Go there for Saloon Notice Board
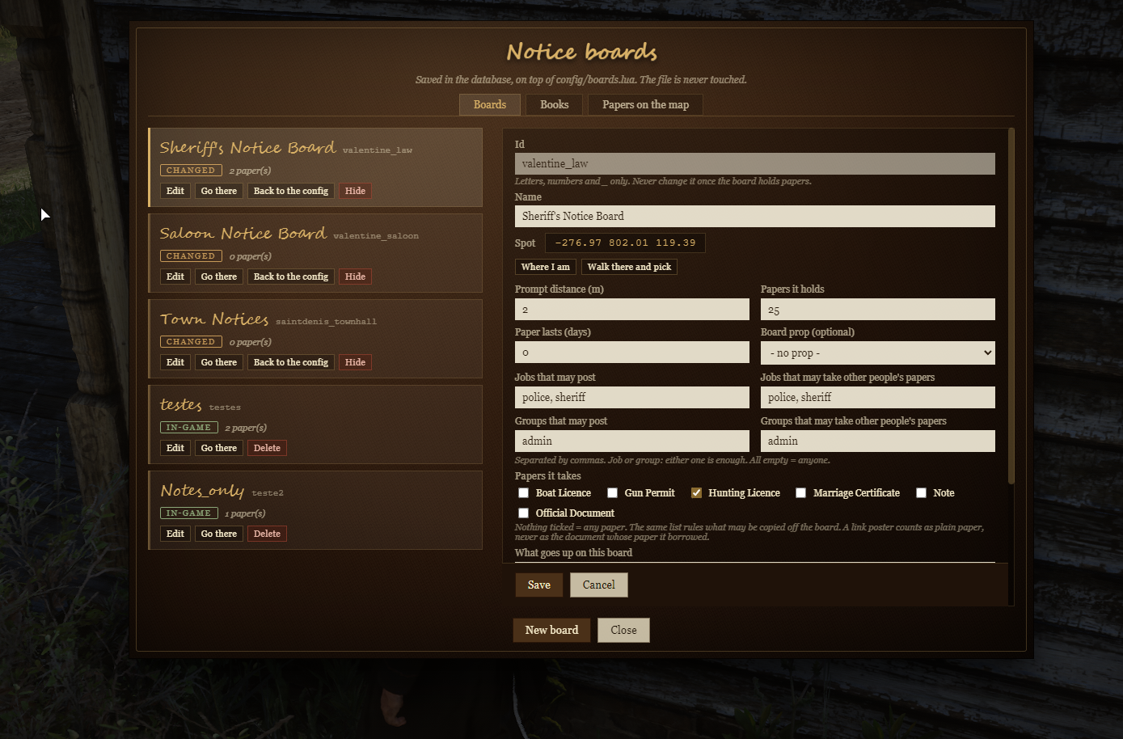The image size is (1123, 739). [219, 277]
